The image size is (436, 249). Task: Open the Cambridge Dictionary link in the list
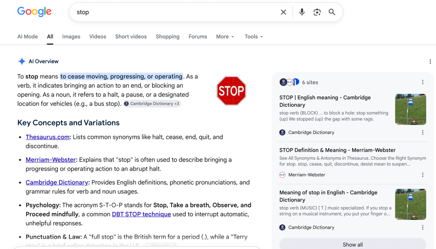click(x=57, y=182)
